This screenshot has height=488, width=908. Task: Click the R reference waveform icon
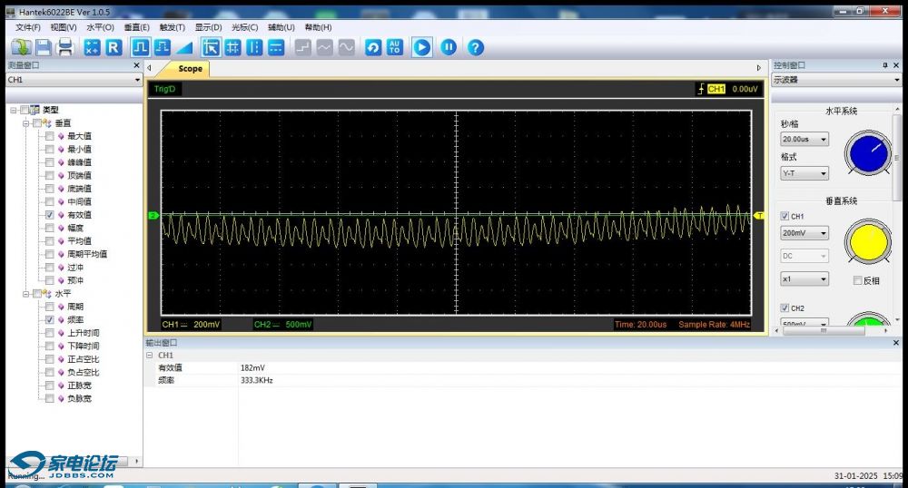click(x=113, y=47)
